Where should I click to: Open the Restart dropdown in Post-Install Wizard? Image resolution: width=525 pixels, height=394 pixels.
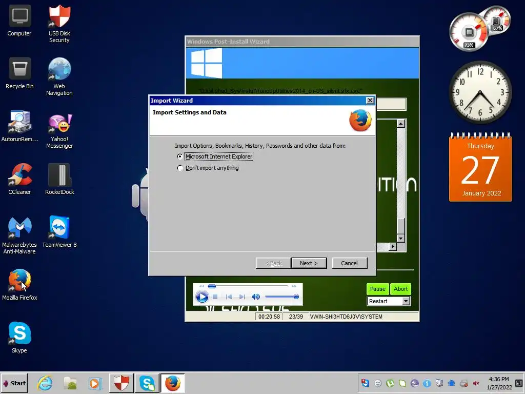pyautogui.click(x=406, y=301)
